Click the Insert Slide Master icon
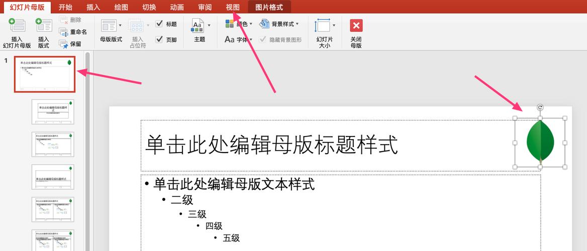587x251 pixels. pyautogui.click(x=17, y=26)
